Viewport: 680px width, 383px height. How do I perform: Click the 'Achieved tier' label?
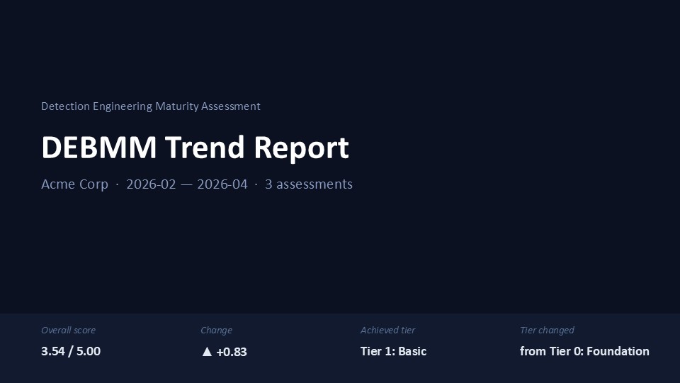coord(387,330)
